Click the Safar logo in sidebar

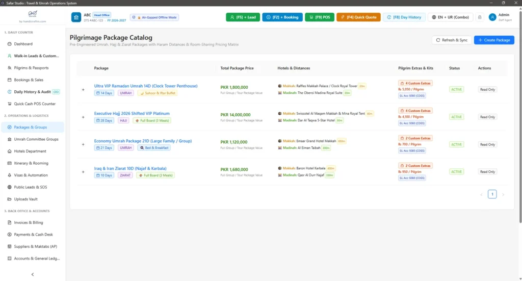tap(33, 14)
